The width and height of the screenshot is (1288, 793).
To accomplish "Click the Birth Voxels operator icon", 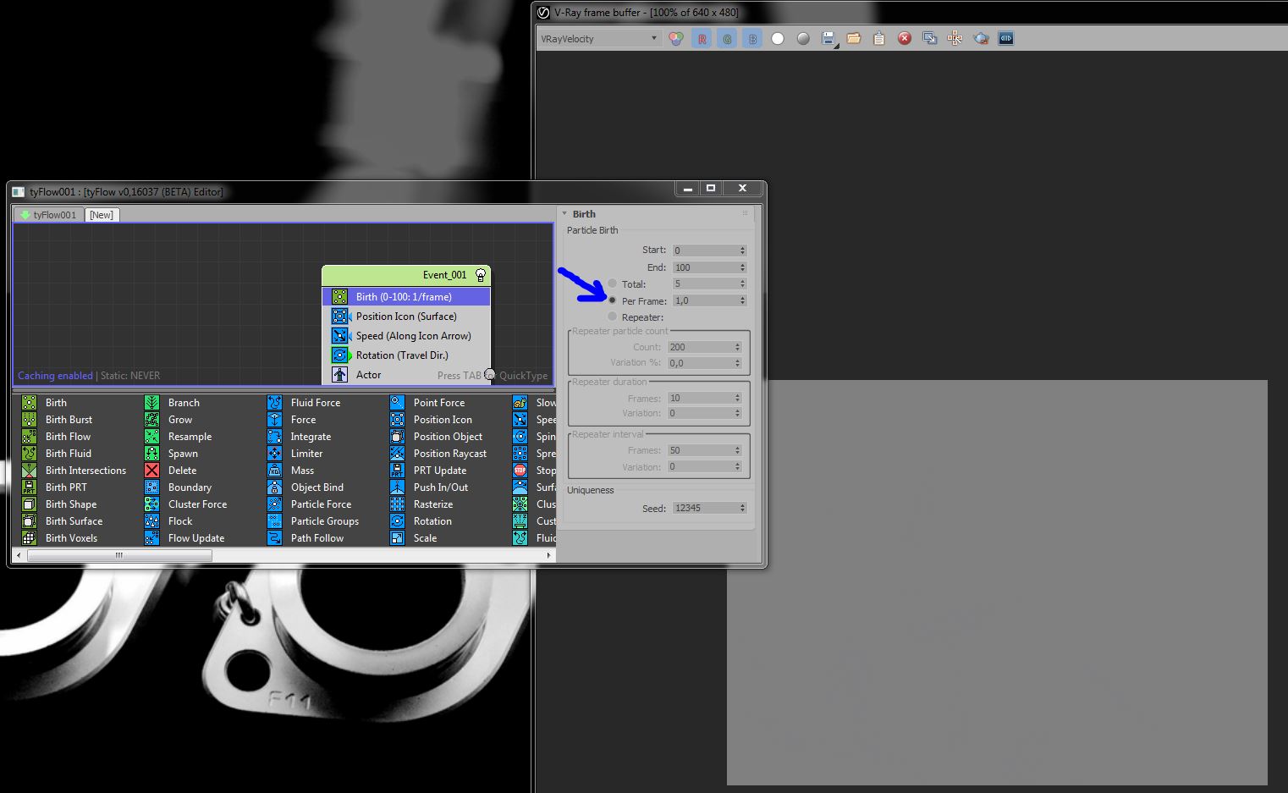I will [30, 538].
